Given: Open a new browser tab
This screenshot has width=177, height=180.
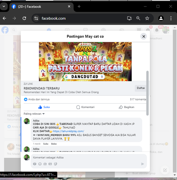Looking at the screenshot, I should pos(79,6).
